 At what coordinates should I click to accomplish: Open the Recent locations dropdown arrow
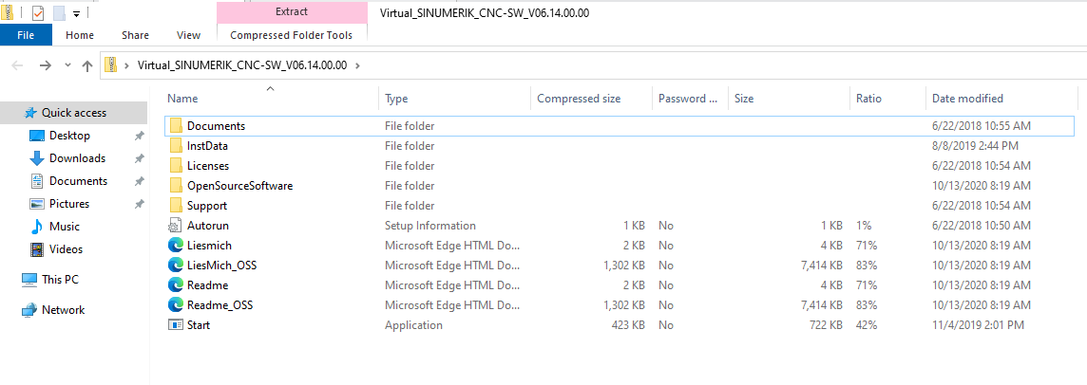click(x=67, y=65)
